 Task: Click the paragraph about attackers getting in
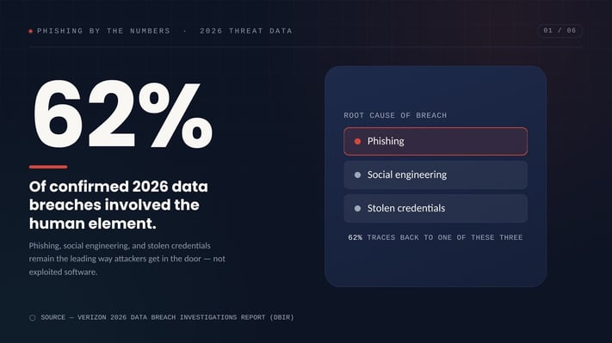(x=127, y=259)
